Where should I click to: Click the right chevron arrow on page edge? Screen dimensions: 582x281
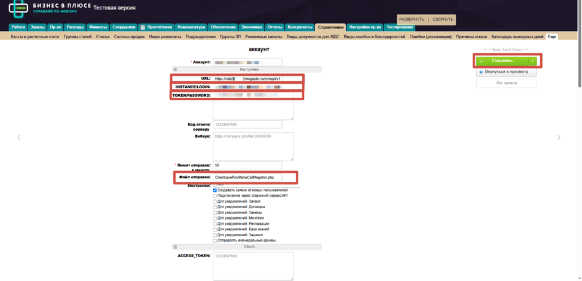(559, 137)
